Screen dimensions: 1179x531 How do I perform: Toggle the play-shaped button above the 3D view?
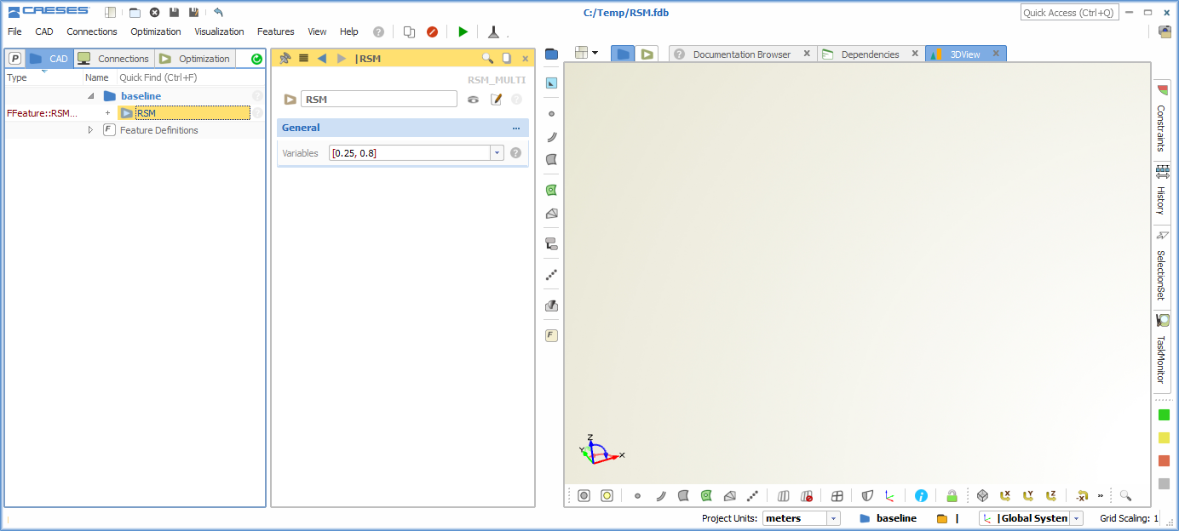pos(647,54)
